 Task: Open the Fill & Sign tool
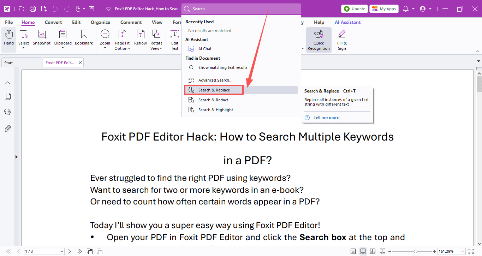pyautogui.click(x=342, y=40)
